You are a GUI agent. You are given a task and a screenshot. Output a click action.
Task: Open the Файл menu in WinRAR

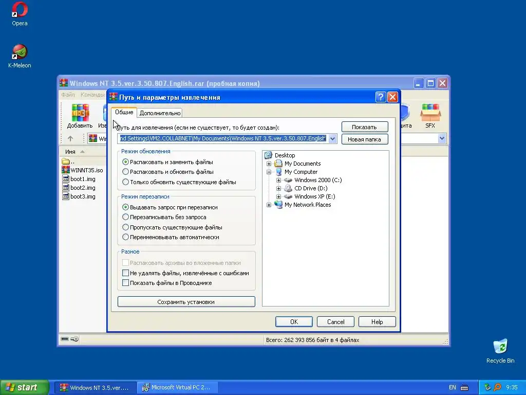tap(68, 95)
